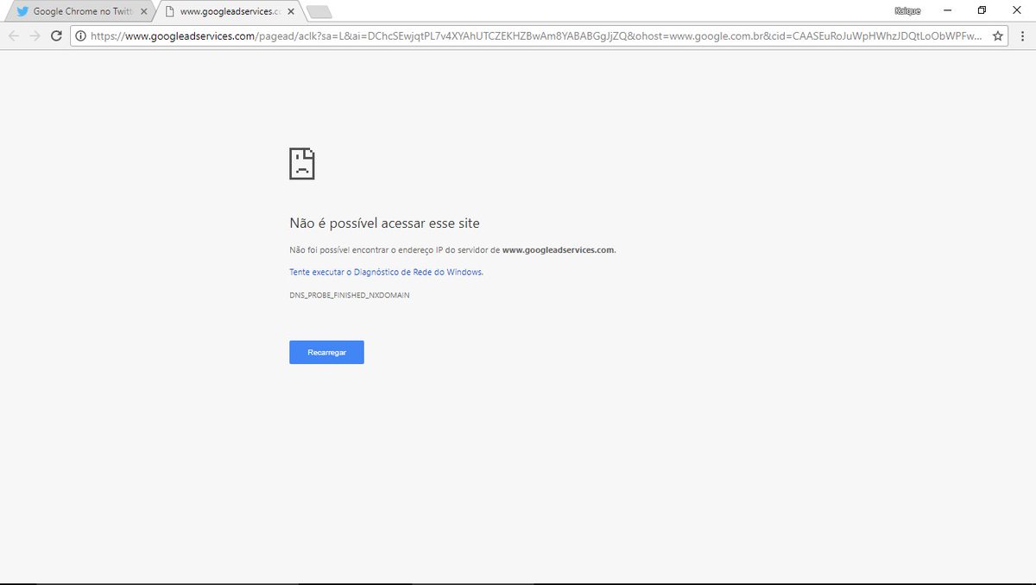
Task: Reload the page with the refresh icon
Action: 57,35
